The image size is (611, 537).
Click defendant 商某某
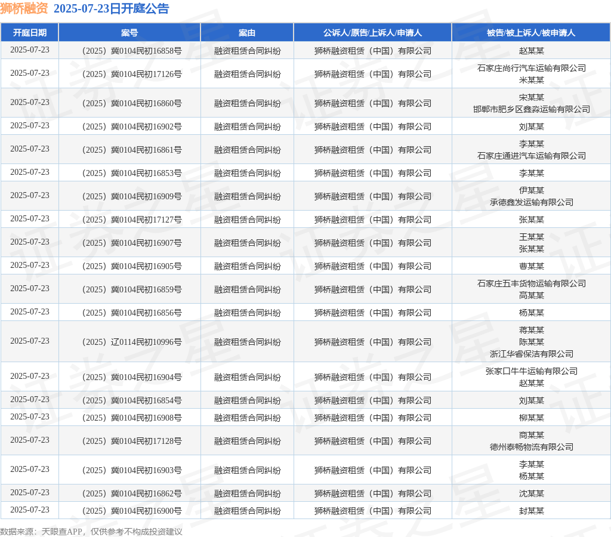[x=532, y=435]
